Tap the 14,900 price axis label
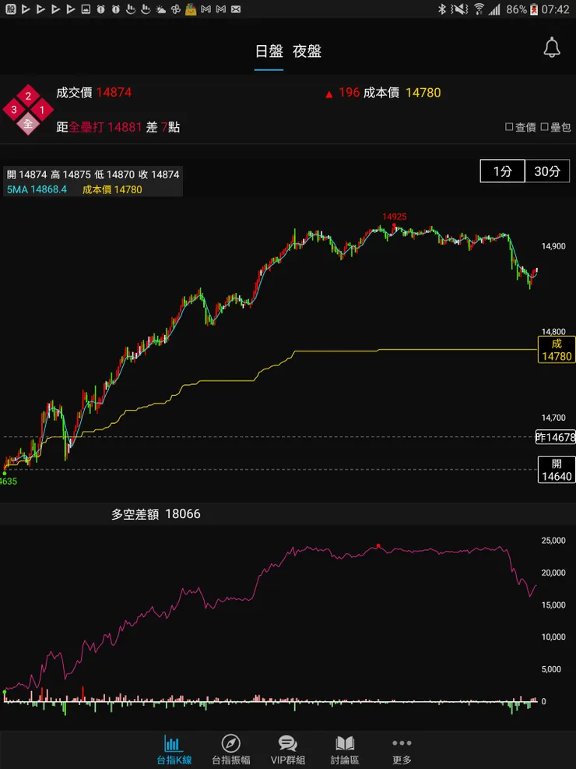 point(553,247)
